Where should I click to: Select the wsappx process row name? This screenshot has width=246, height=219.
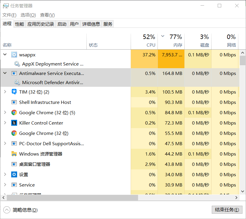(27, 55)
